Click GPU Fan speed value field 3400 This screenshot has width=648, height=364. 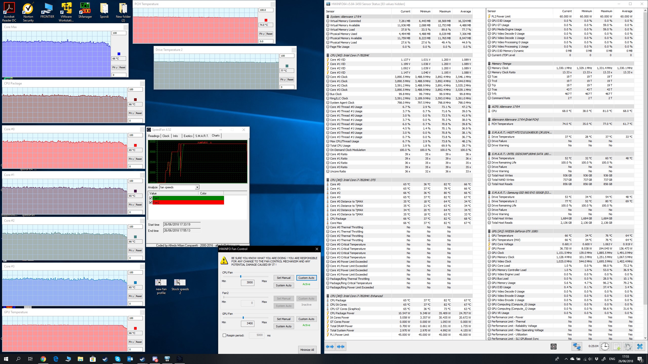pos(247,324)
